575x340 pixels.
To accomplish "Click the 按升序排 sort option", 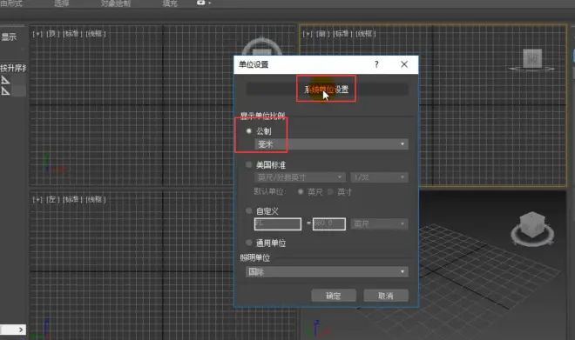I will click(x=13, y=68).
